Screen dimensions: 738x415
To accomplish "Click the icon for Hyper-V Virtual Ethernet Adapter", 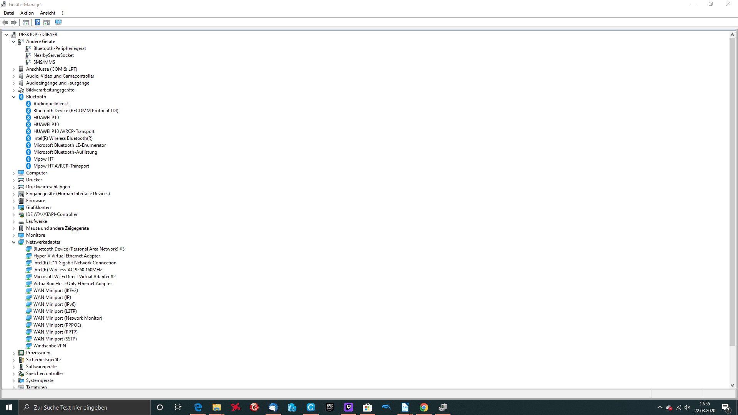I will coord(28,256).
